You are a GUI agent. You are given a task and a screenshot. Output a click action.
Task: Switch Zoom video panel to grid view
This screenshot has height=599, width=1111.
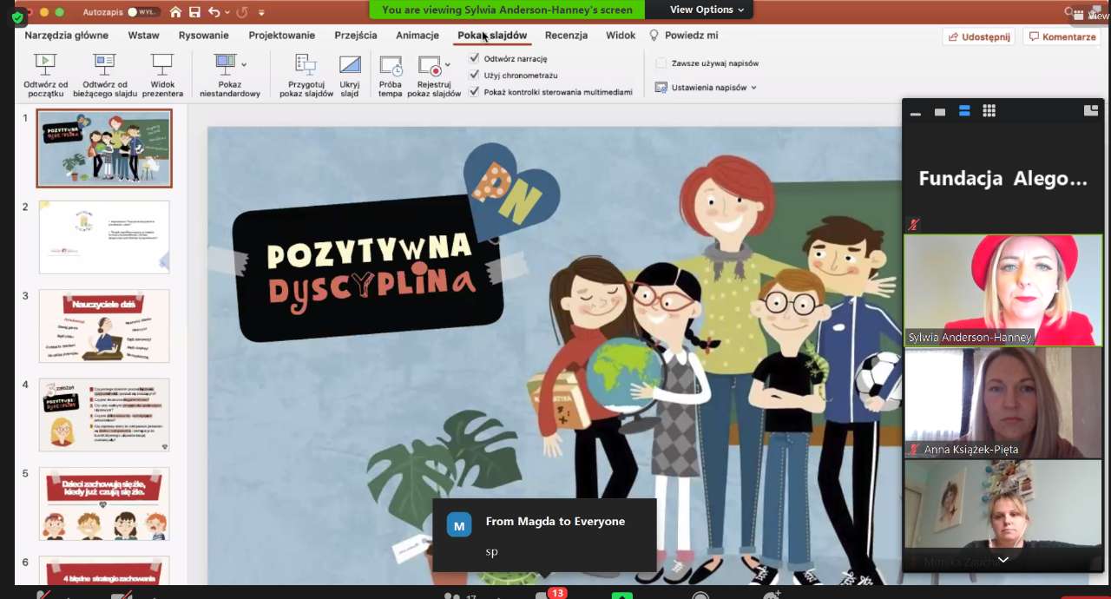(x=989, y=111)
